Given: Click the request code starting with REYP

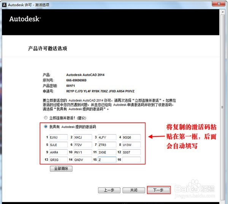Looking at the screenshot, I should point(100,91).
